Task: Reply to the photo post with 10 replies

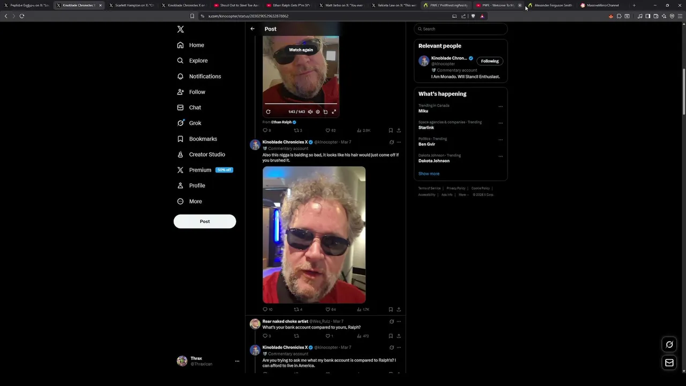Action: coord(267,309)
